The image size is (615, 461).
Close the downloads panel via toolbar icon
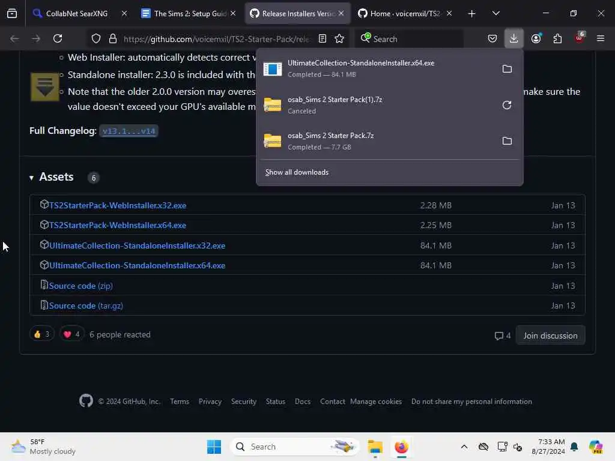point(514,38)
